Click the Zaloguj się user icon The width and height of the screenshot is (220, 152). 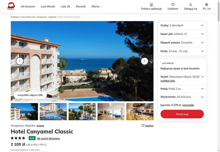coord(191,5)
